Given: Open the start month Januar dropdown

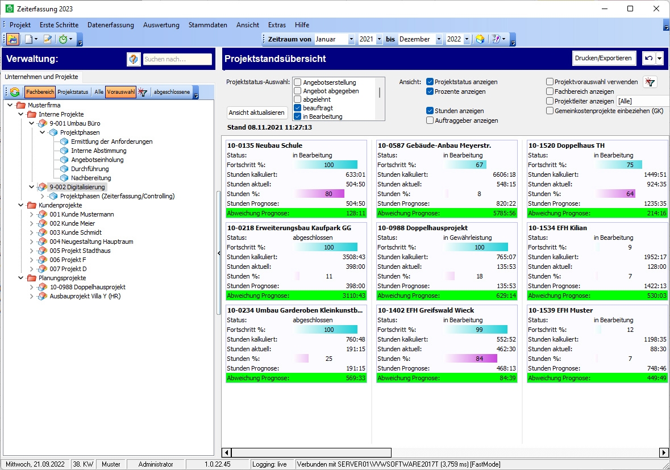Looking at the screenshot, I should click(x=351, y=39).
